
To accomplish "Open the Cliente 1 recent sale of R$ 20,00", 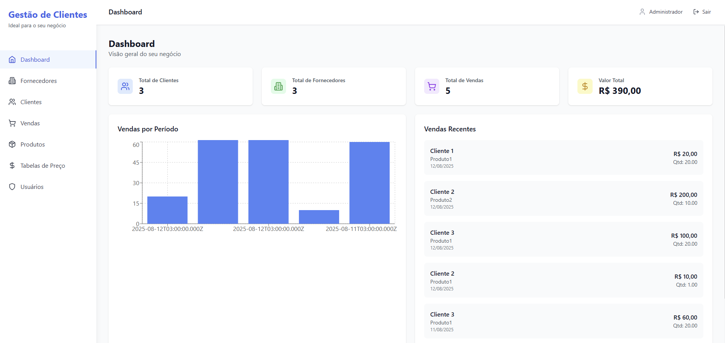I will 563,157.
